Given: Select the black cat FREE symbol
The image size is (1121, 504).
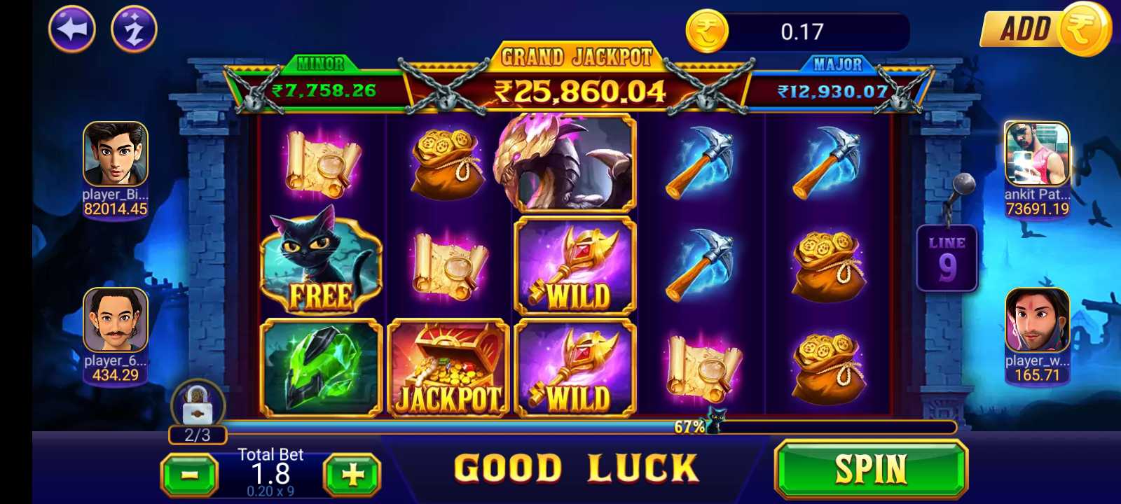Looking at the screenshot, I should point(321,262).
